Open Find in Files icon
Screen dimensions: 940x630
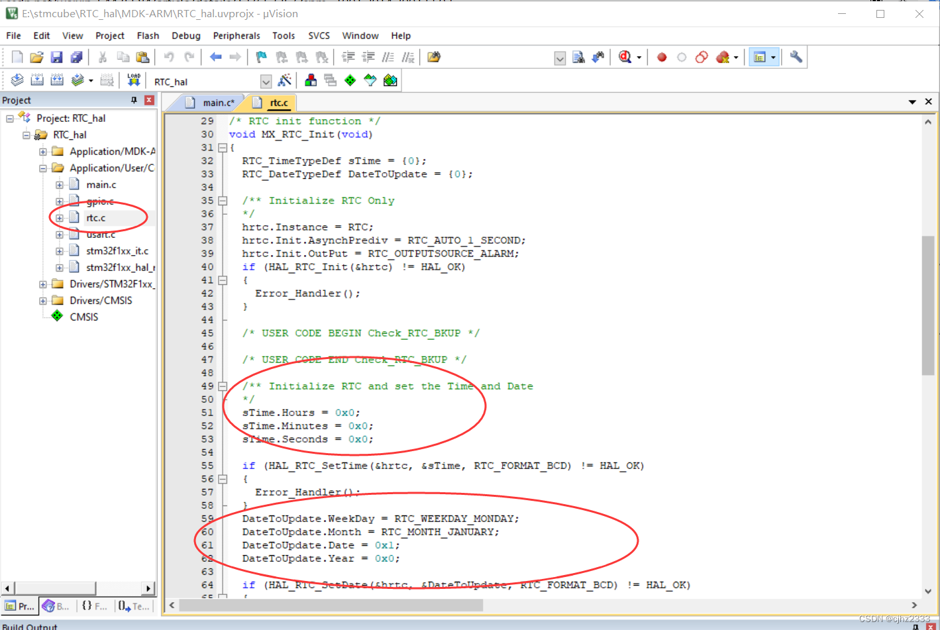pyautogui.click(x=434, y=58)
